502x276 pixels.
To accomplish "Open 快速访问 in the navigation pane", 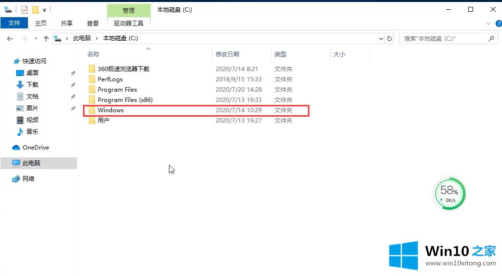I will click(x=34, y=61).
